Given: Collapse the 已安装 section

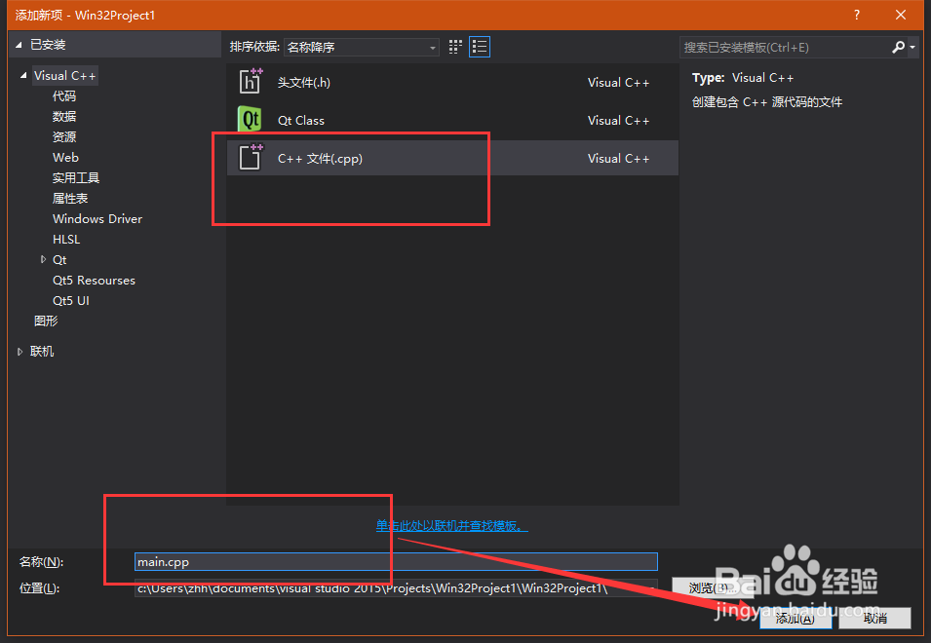Looking at the screenshot, I should pyautogui.click(x=19, y=45).
